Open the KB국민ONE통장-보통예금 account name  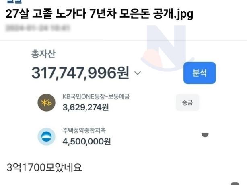coord(96,96)
